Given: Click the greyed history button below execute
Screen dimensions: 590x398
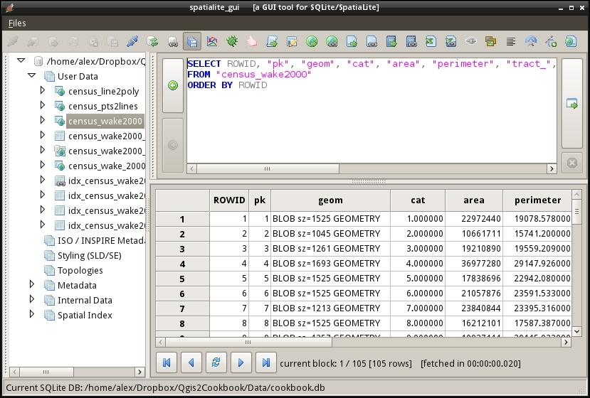Looking at the screenshot, I should (x=173, y=145).
